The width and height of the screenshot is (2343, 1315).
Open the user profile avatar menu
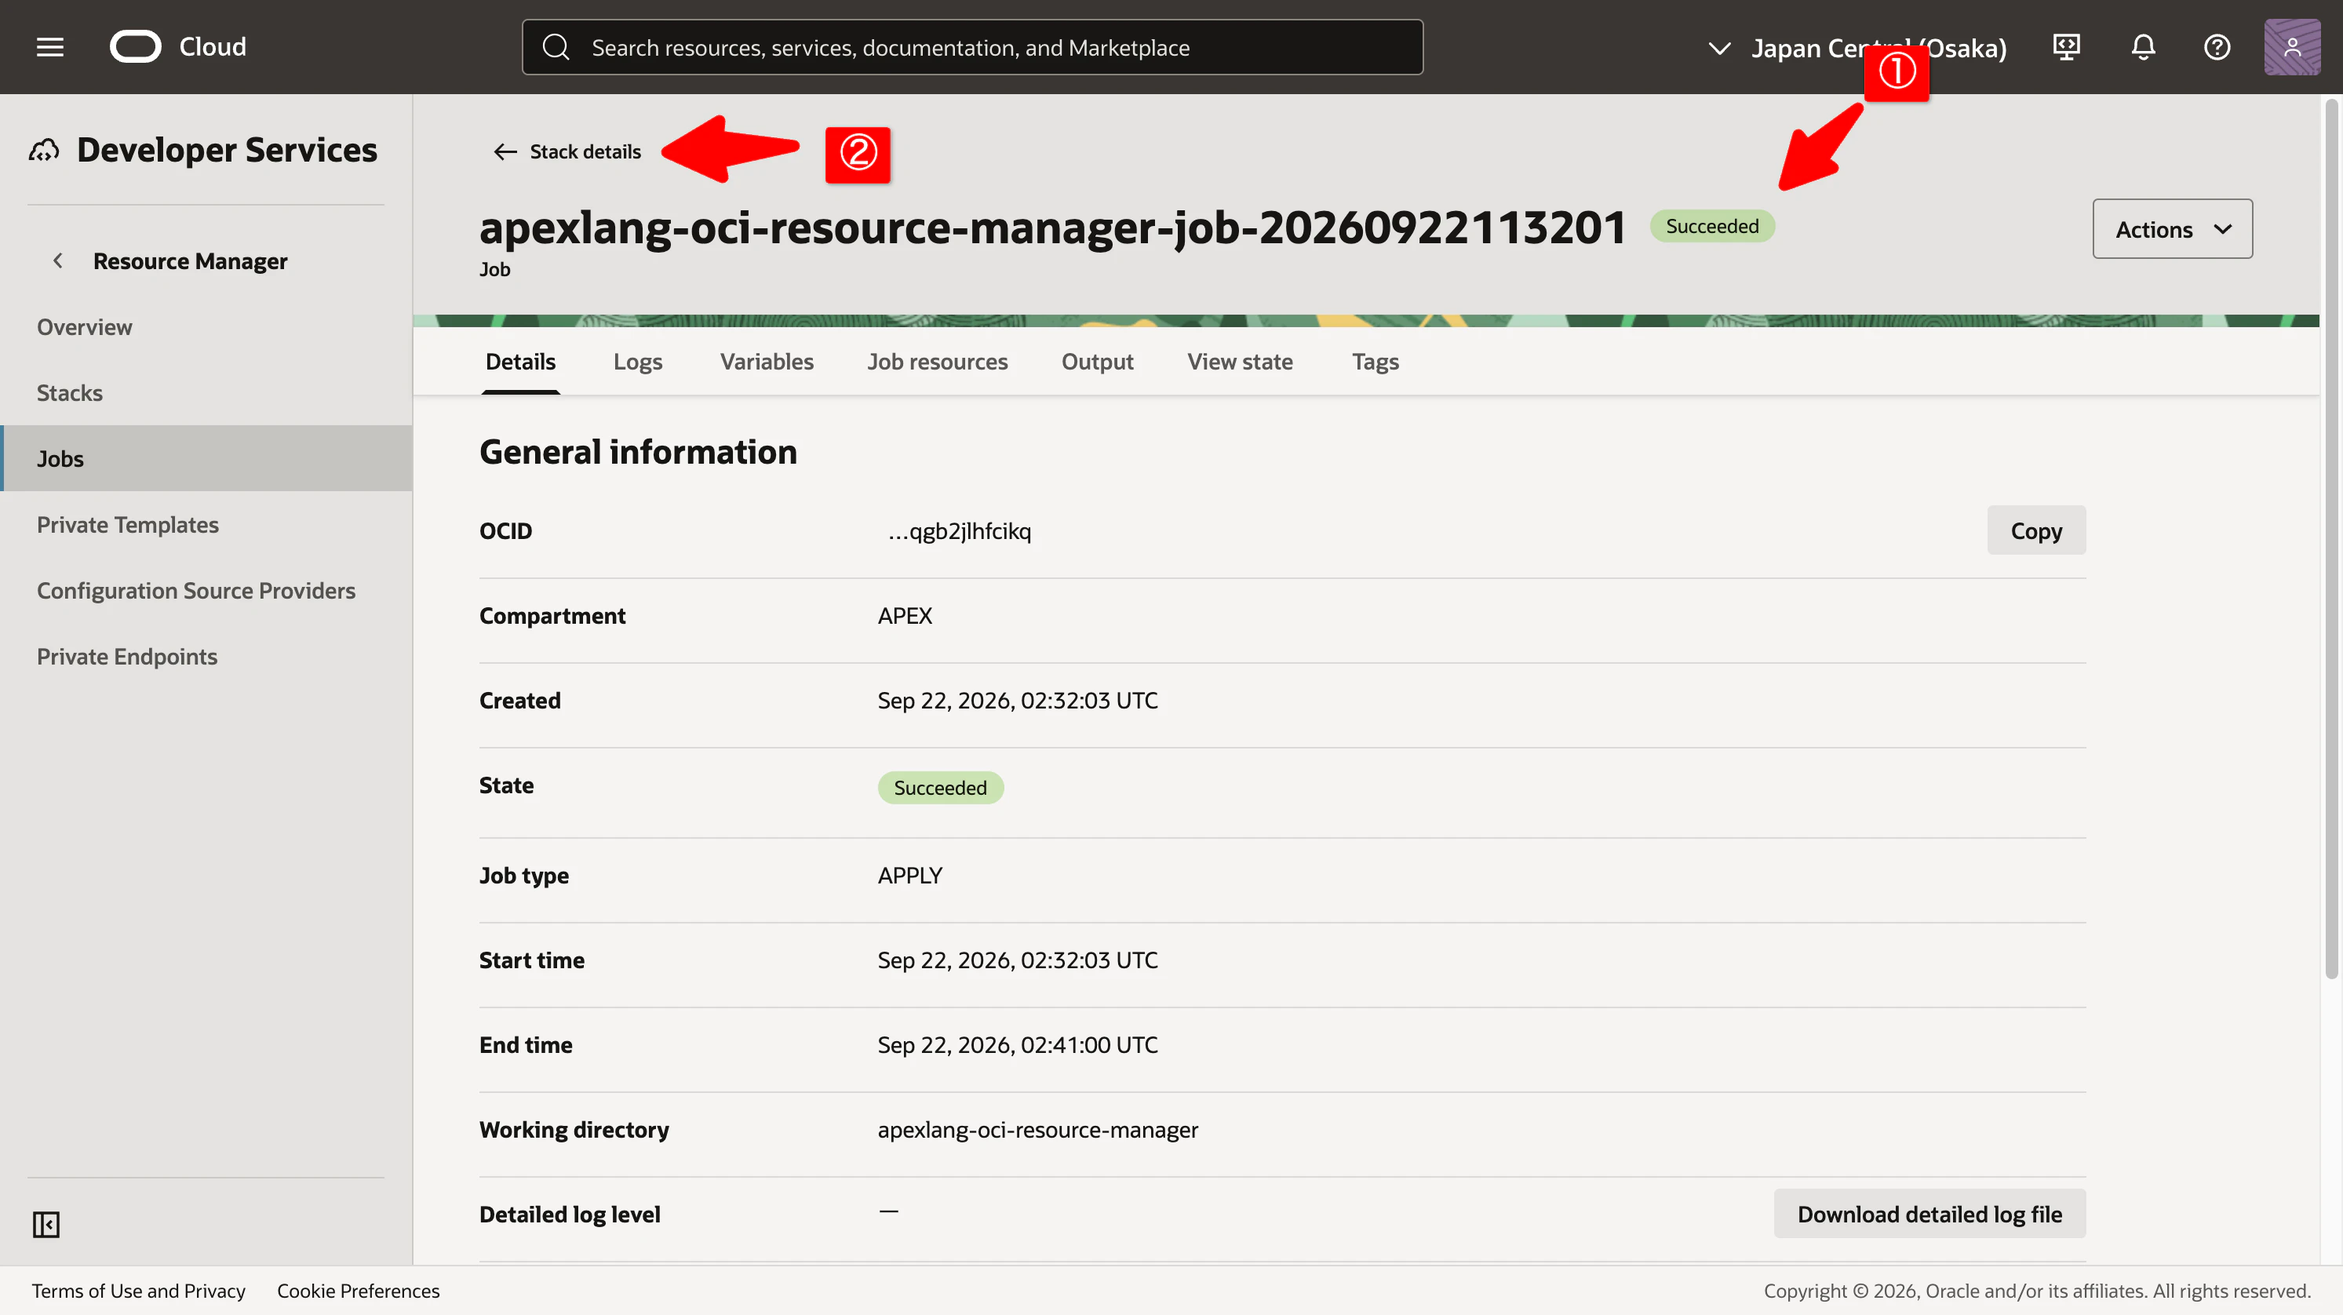point(2292,47)
